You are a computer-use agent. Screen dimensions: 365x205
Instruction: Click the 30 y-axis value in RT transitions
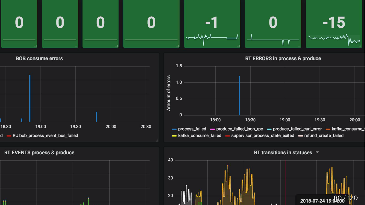[170, 178]
